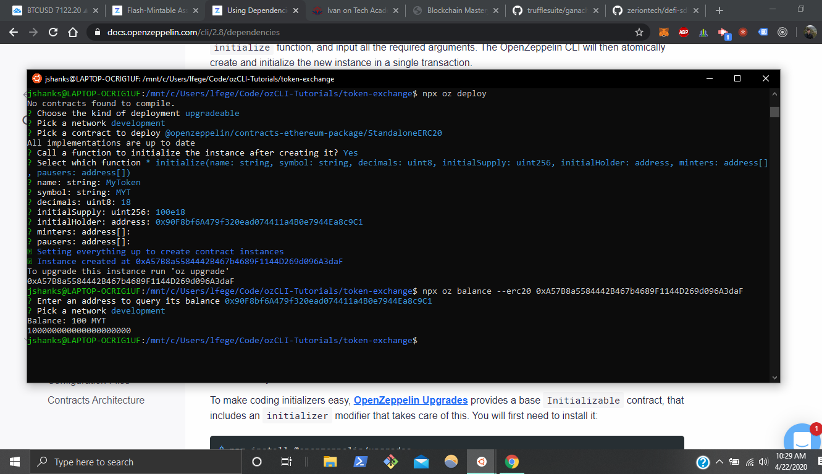822x474 pixels.
Task: Switch to the Blockchain Master tab
Action: tap(456, 10)
